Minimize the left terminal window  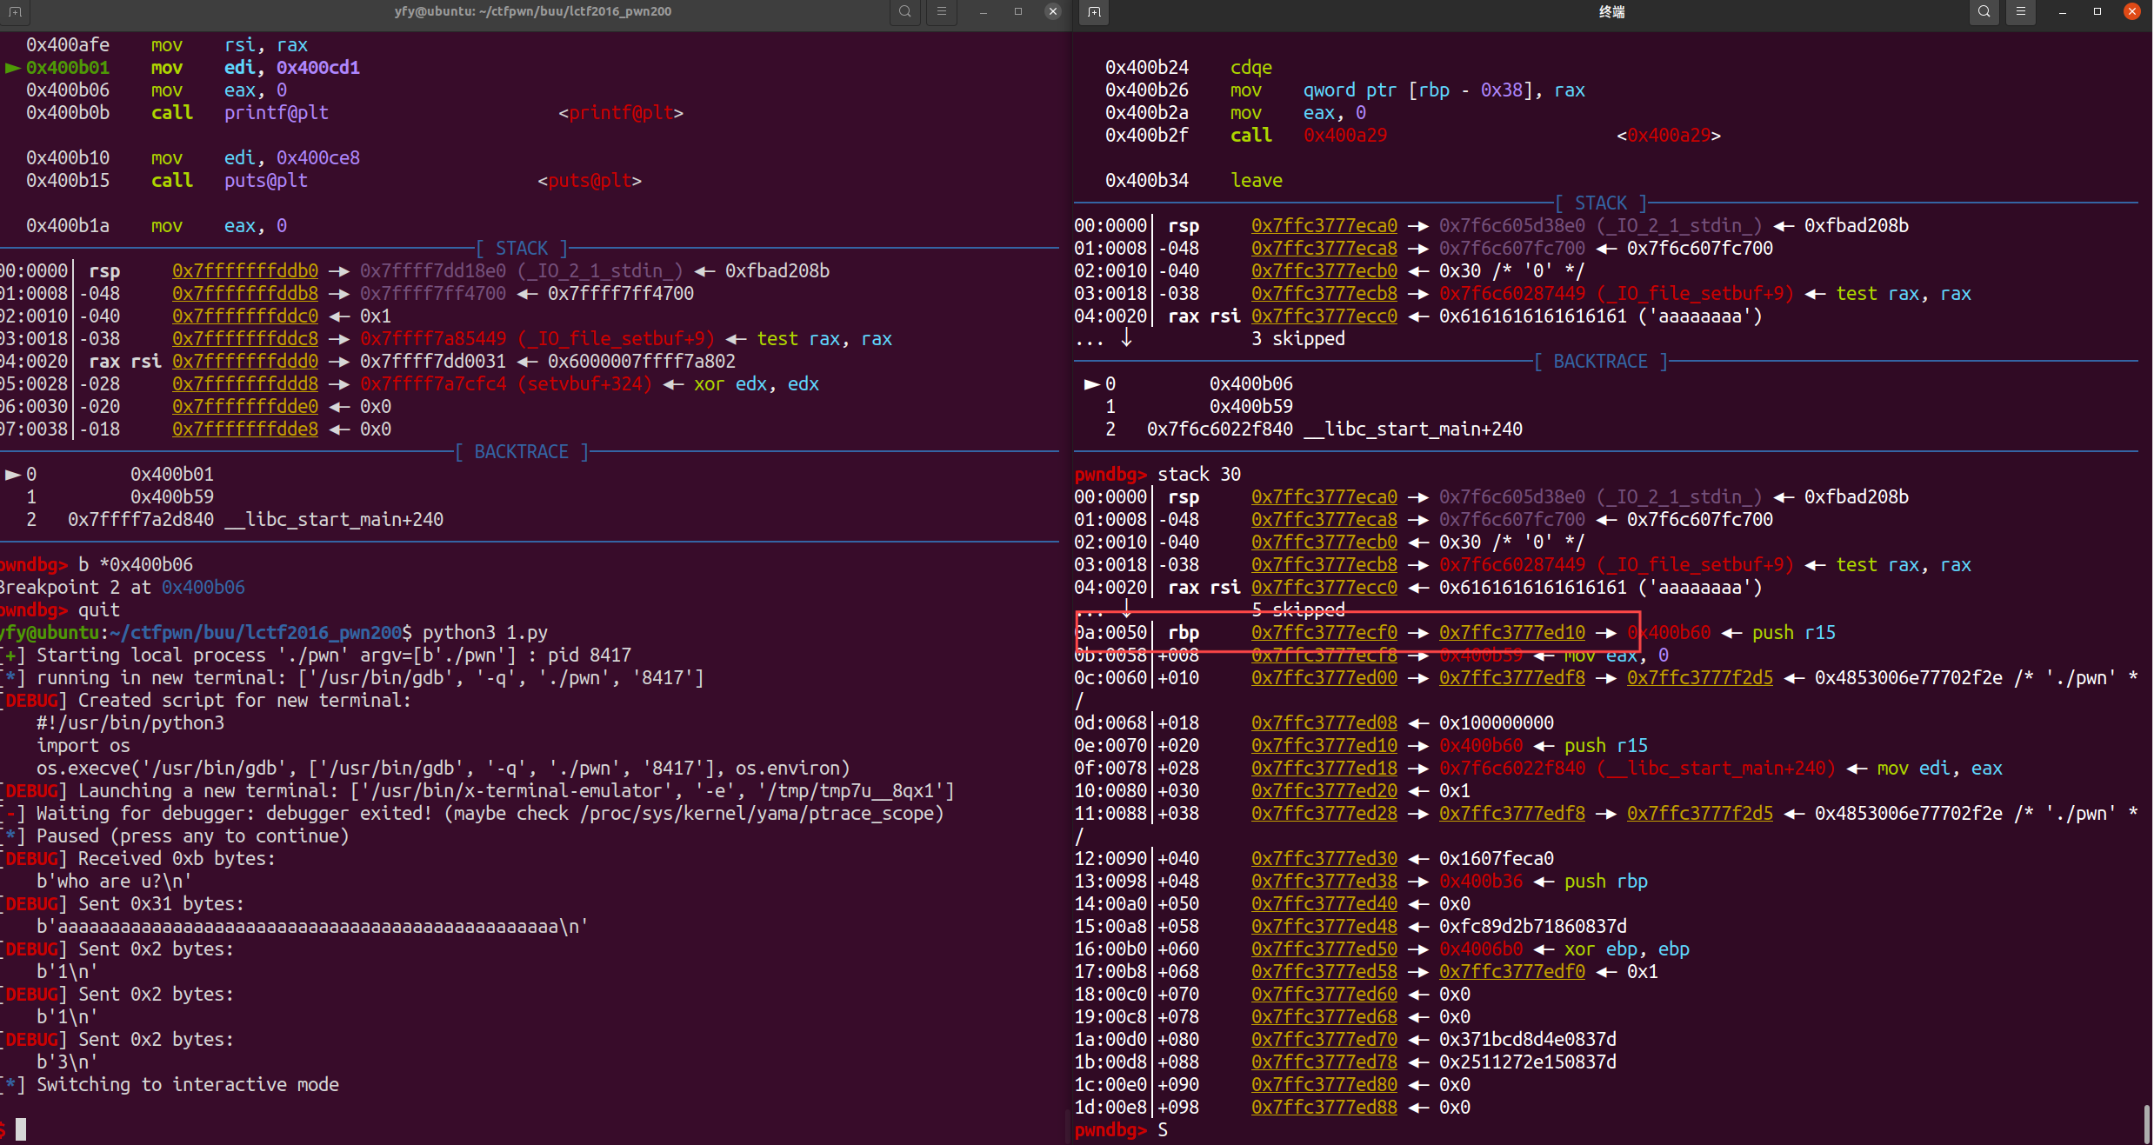[984, 12]
